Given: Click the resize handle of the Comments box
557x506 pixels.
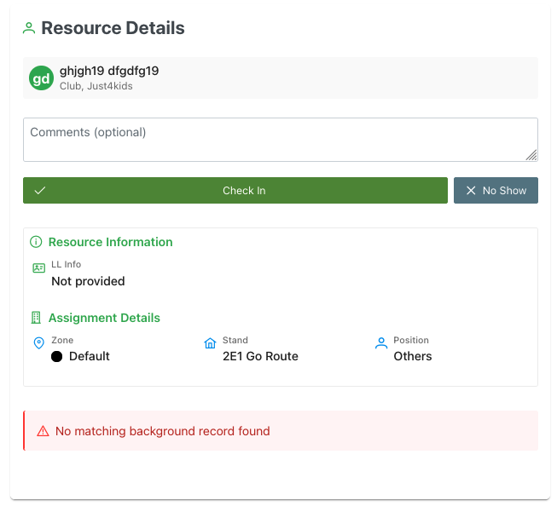Looking at the screenshot, I should [531, 155].
